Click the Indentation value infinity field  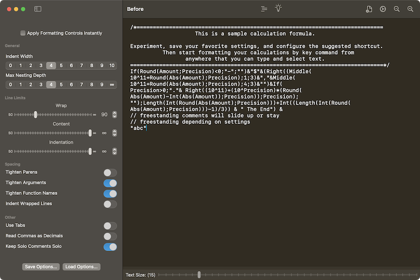(x=104, y=151)
